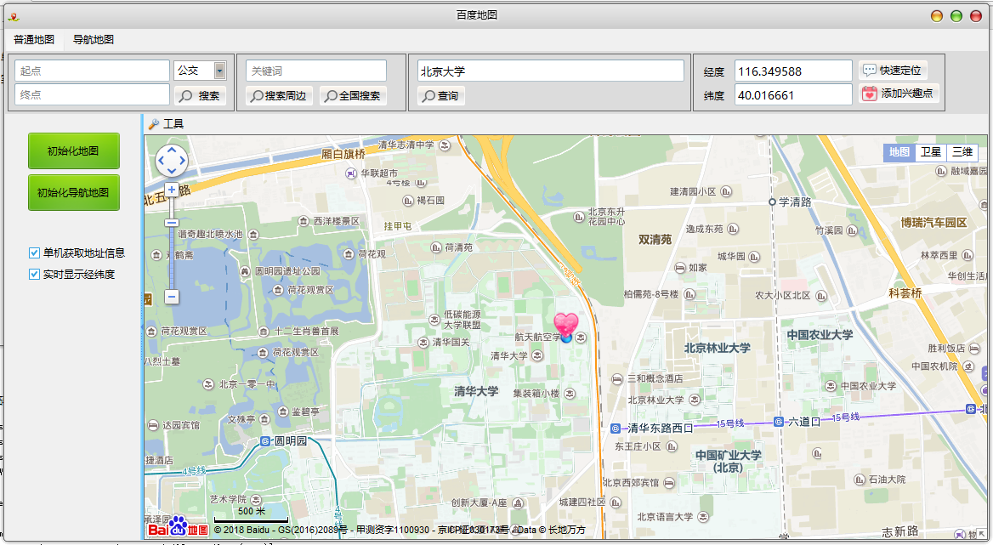
Task: Click the 西洋楼景区 scenic spot icon
Action: pyautogui.click(x=304, y=222)
